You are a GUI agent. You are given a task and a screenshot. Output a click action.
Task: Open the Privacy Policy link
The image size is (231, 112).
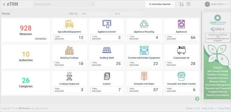pyautogui.click(x=223, y=108)
